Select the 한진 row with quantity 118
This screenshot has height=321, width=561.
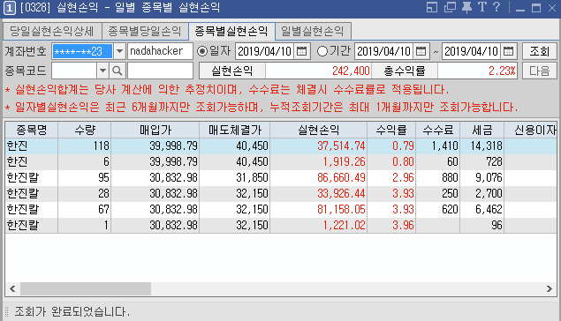tap(281, 146)
